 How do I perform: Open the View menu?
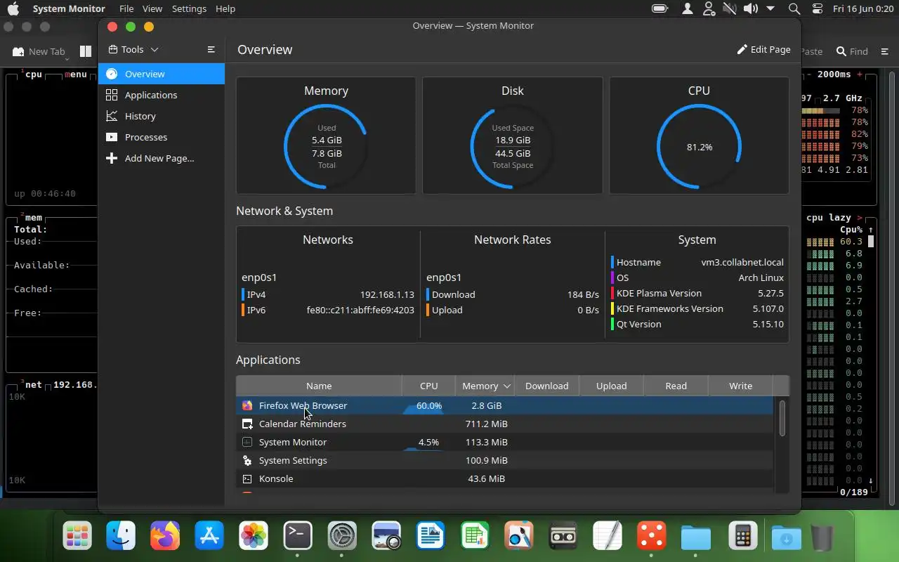click(152, 8)
